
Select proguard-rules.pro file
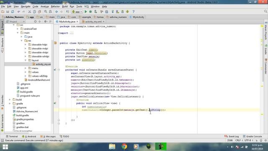pyautogui.click(x=28, y=96)
